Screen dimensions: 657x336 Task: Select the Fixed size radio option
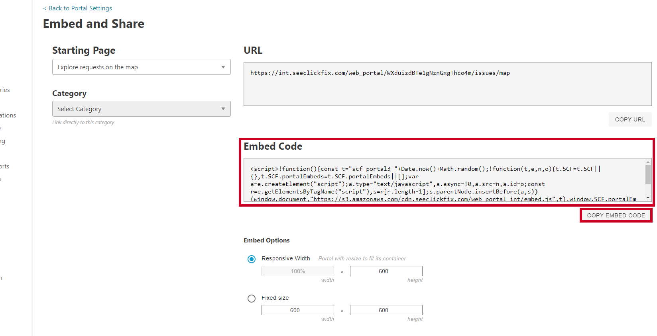(x=252, y=299)
